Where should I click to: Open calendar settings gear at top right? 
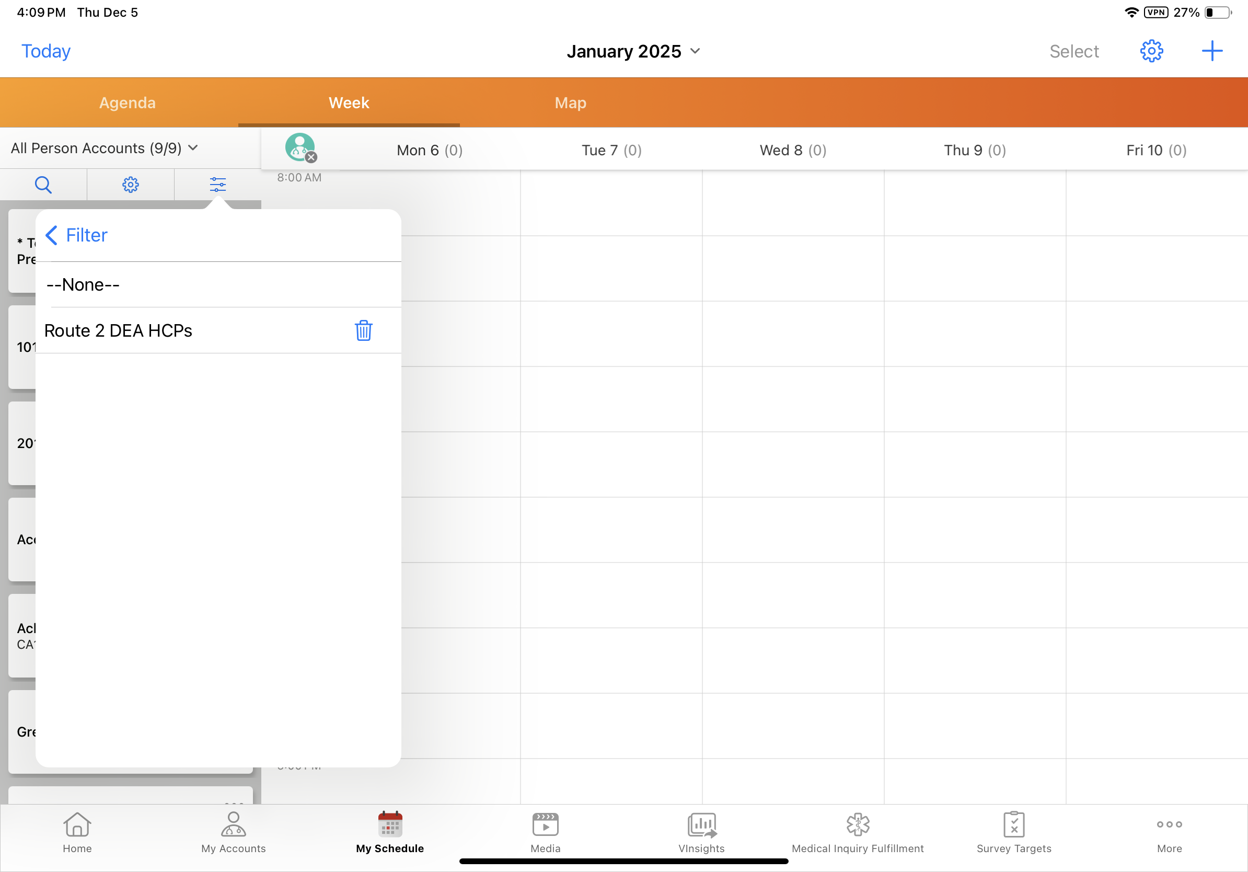1151,51
